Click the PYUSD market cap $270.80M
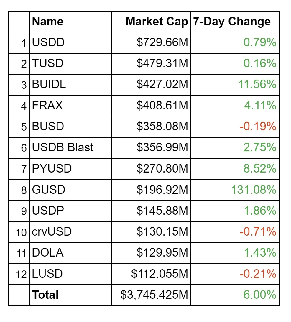Image resolution: width=291 pixels, height=322 pixels. [162, 169]
